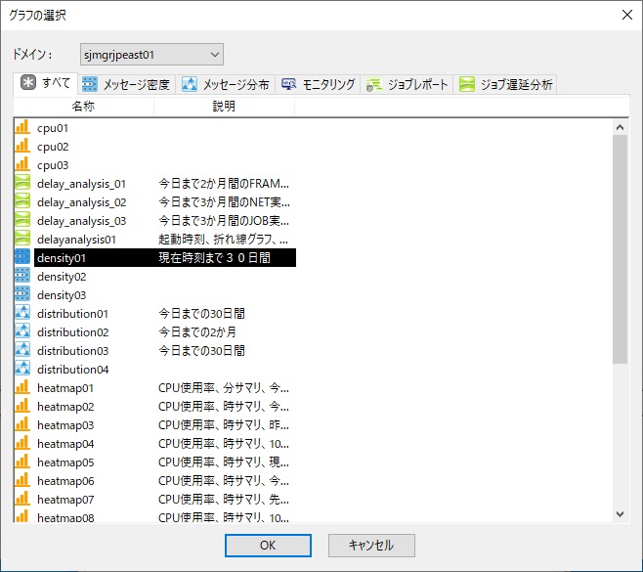Click the orange chart icon beside heatmap01

click(x=22, y=387)
